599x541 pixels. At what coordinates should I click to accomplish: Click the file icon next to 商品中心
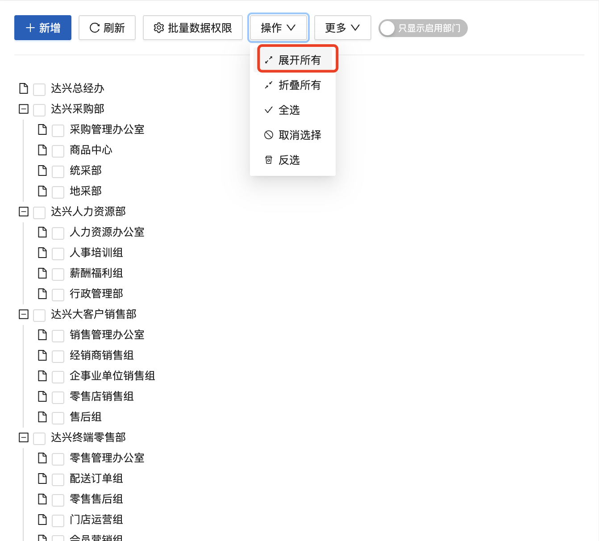click(x=42, y=150)
